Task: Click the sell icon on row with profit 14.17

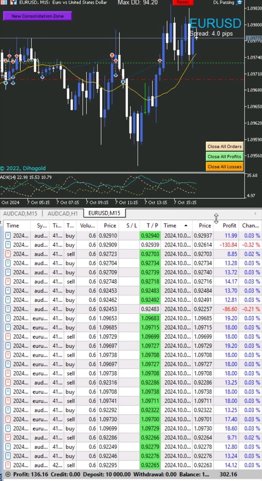Action: (8, 282)
